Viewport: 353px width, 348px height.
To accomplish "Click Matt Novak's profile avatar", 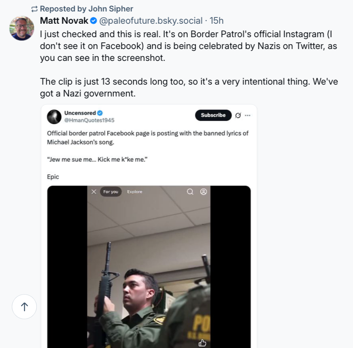I will [x=22, y=28].
